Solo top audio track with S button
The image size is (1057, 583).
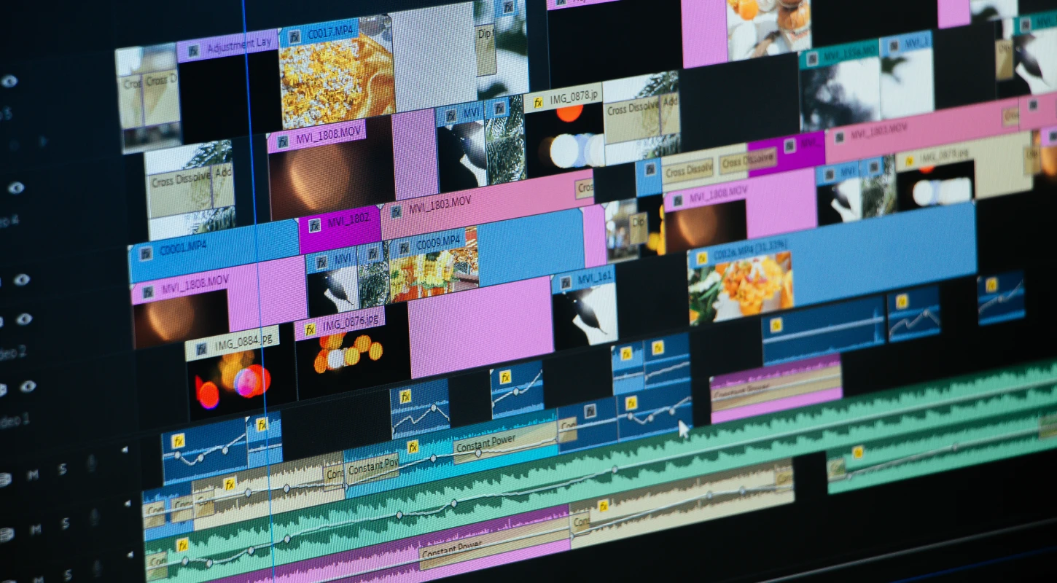pos(63,469)
